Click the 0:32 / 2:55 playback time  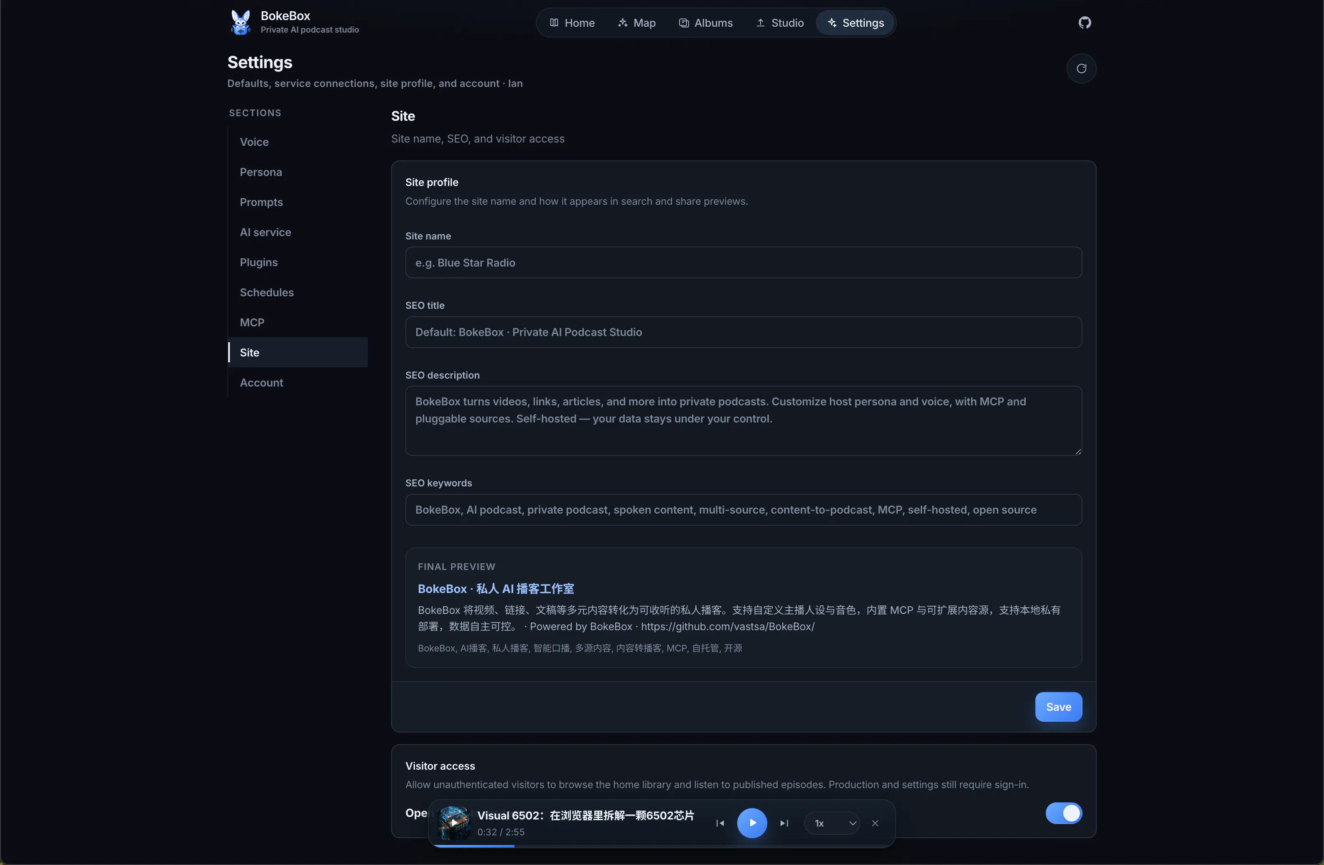coord(501,832)
